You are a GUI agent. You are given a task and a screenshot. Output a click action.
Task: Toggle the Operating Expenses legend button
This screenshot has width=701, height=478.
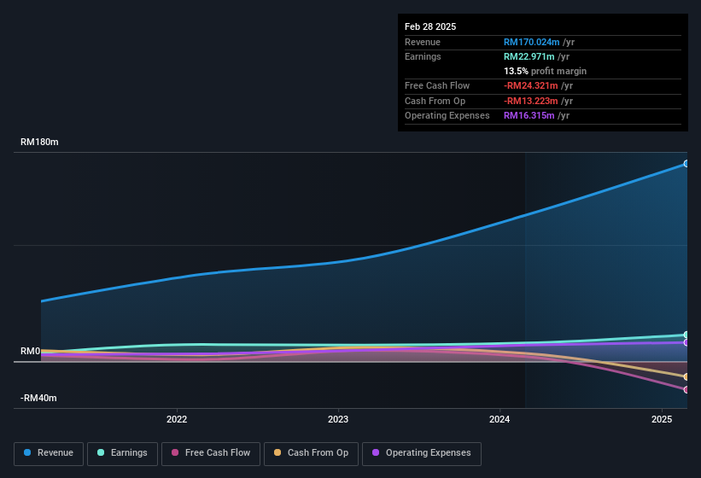pyautogui.click(x=422, y=453)
